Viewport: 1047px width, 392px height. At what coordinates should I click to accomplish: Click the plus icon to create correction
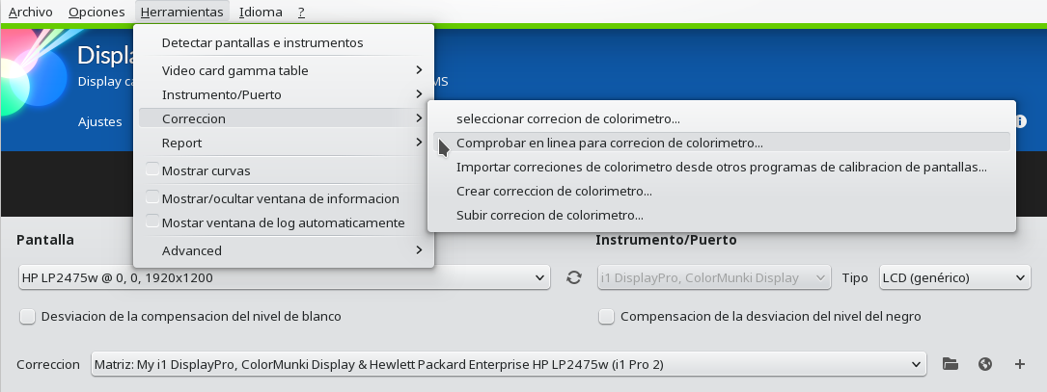1020,364
